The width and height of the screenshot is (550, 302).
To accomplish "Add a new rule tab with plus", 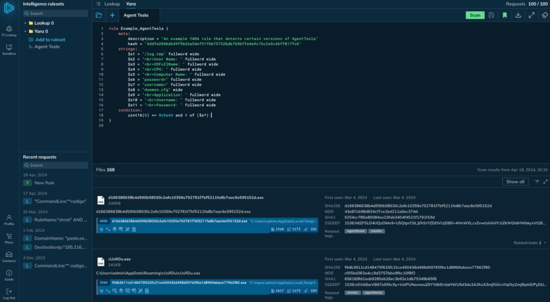I will coord(112,15).
